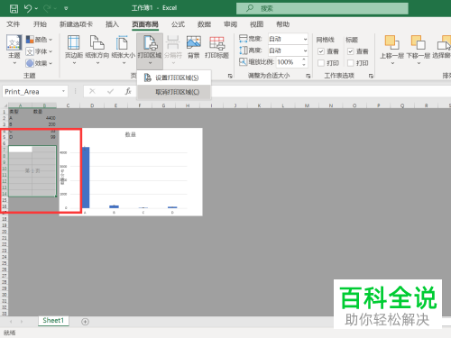Open the 效果 theme effects dropdown
The height and width of the screenshot is (338, 451).
39,63
